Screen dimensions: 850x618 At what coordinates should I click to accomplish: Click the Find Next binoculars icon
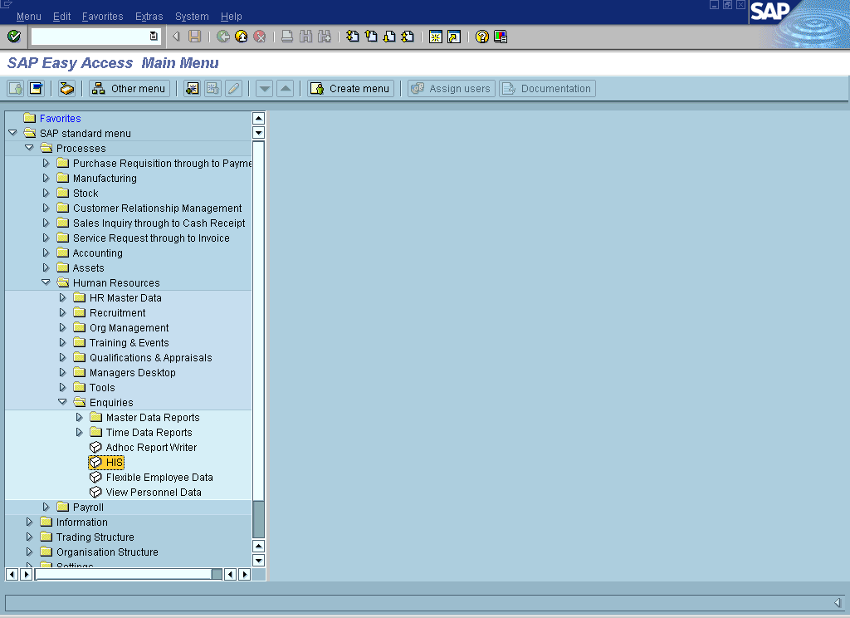[x=325, y=37]
